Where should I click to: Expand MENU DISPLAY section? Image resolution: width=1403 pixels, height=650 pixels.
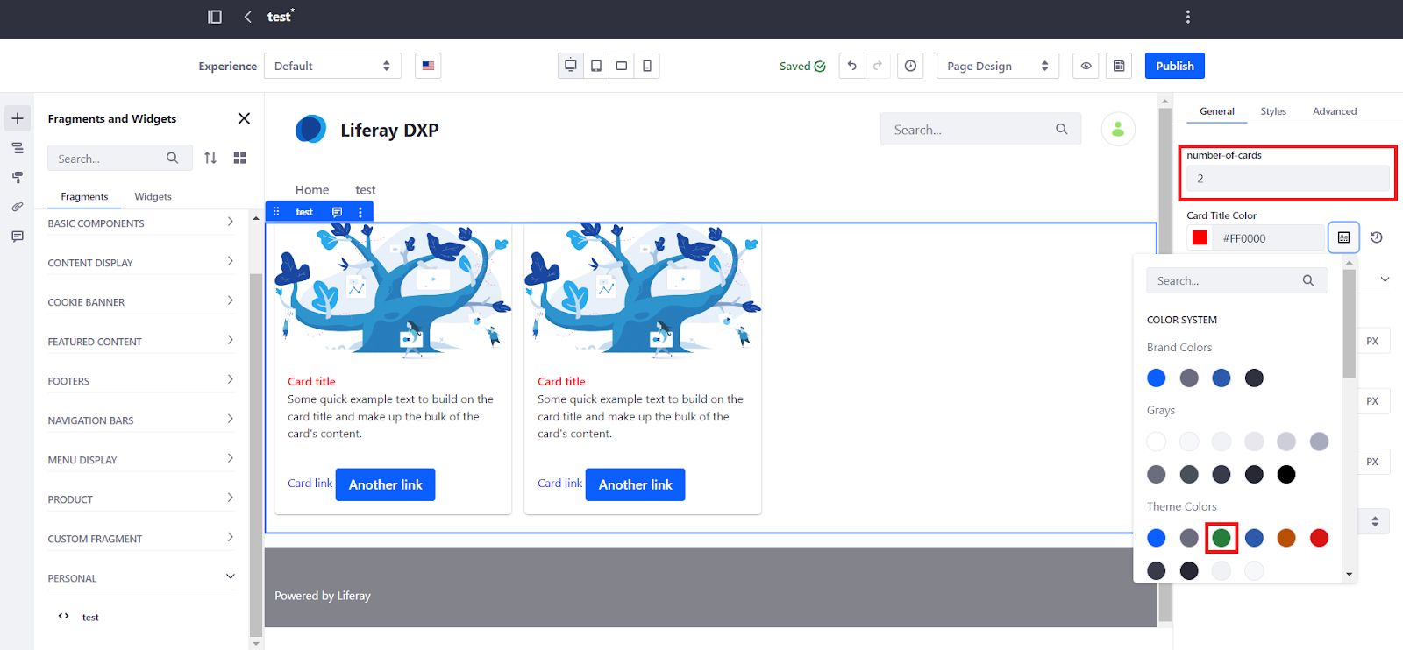[141, 459]
